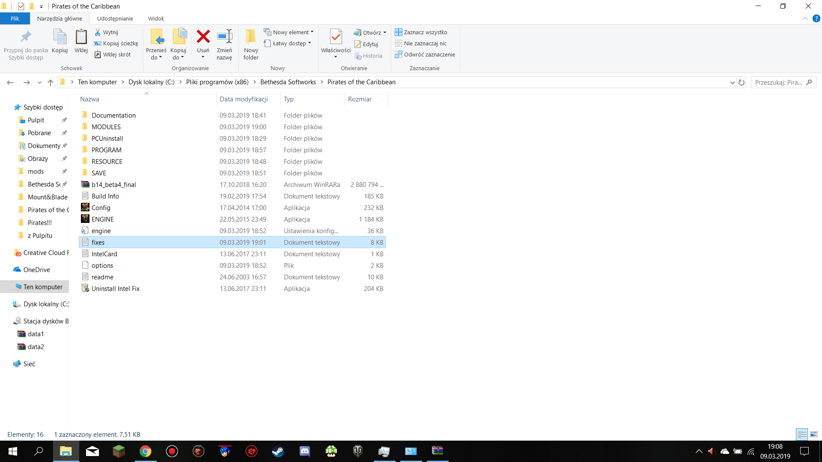822x462 pixels.
Task: Click Pliki programów (x86) in the breadcrumb
Action: 217,82
